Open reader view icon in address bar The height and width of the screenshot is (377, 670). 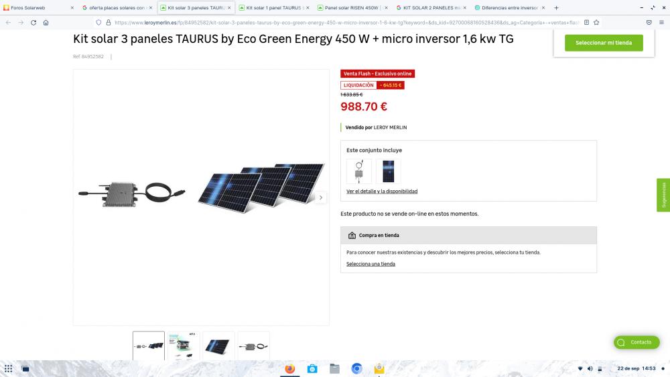586,23
